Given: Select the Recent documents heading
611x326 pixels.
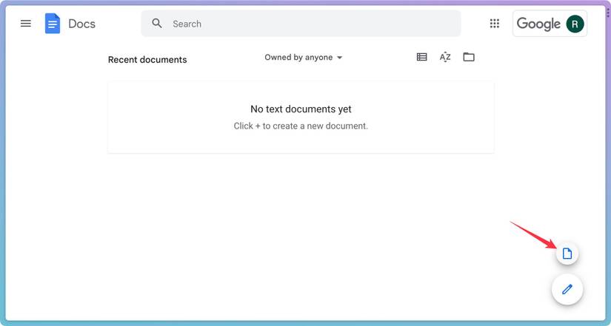Looking at the screenshot, I should pos(147,60).
